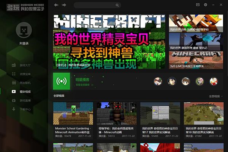Close the Minecraft box window
This screenshot has width=228, height=152.
(x=221, y=5)
